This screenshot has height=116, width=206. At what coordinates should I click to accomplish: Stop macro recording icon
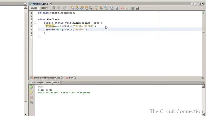[127, 8]
